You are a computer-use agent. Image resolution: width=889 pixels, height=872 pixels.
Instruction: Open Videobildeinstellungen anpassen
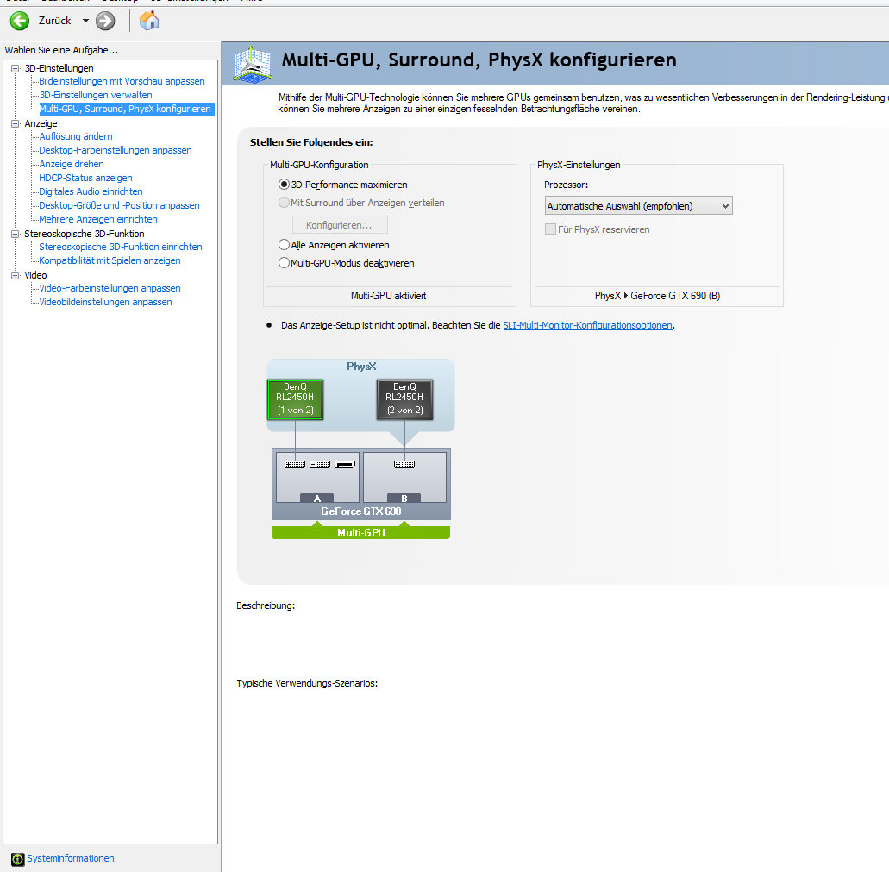105,302
